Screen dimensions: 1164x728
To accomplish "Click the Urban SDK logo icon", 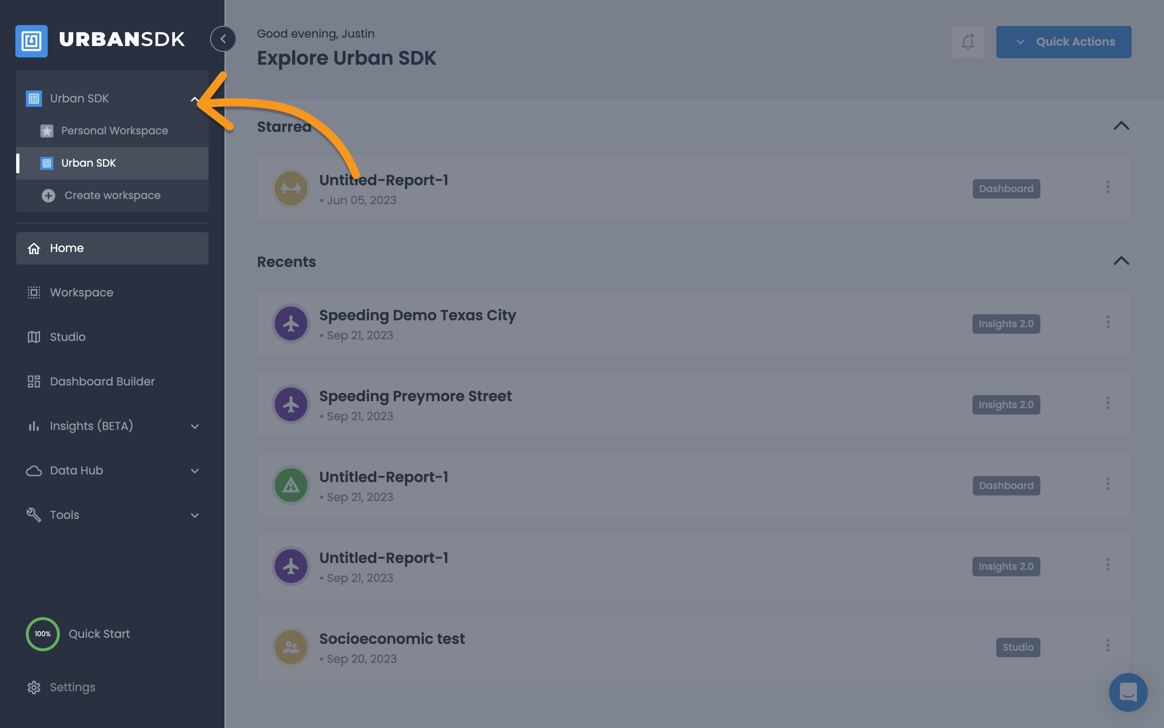I will tap(32, 41).
